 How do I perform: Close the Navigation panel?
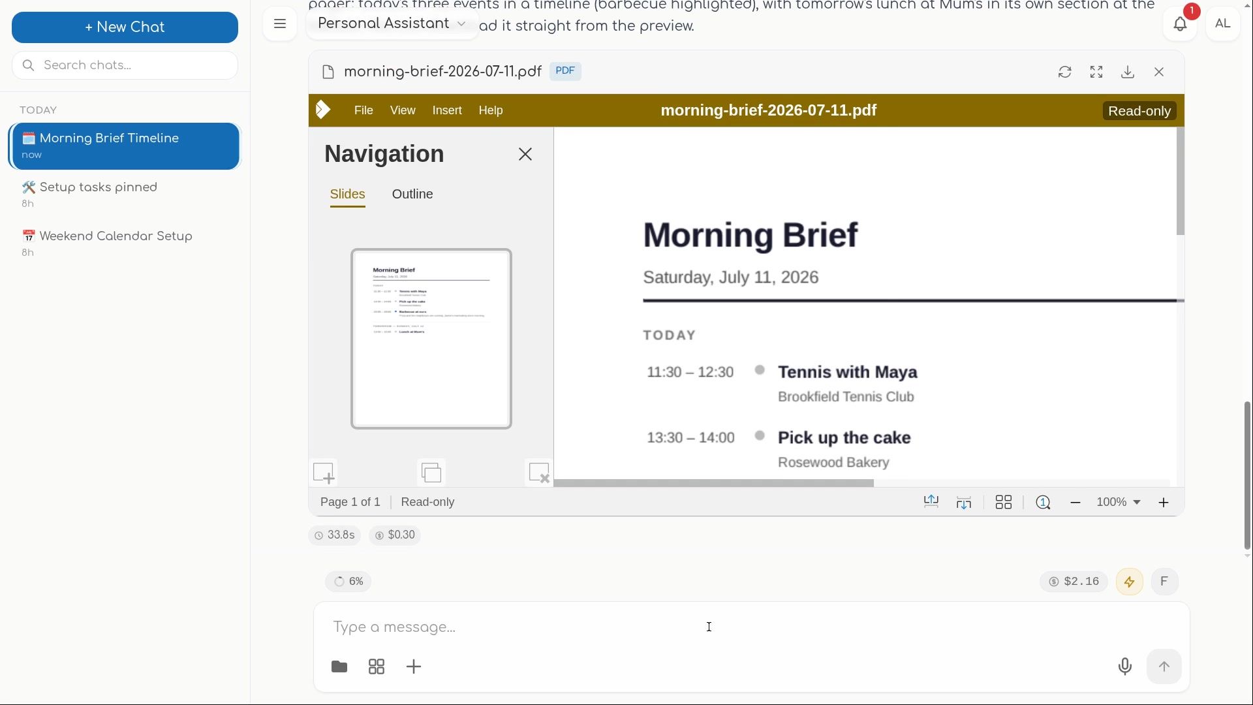pos(525,154)
